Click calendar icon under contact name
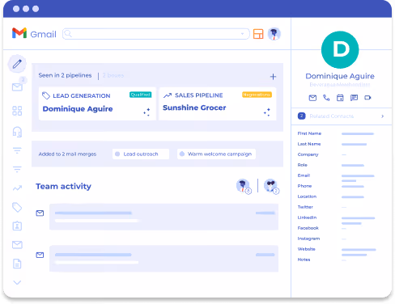395x304 pixels. pyautogui.click(x=340, y=98)
